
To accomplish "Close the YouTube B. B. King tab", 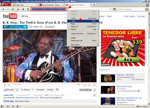I will click(89, 5).
